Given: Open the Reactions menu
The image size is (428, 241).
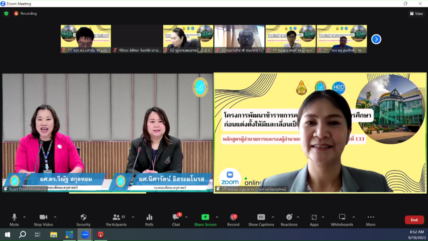Looking at the screenshot, I should (x=289, y=219).
